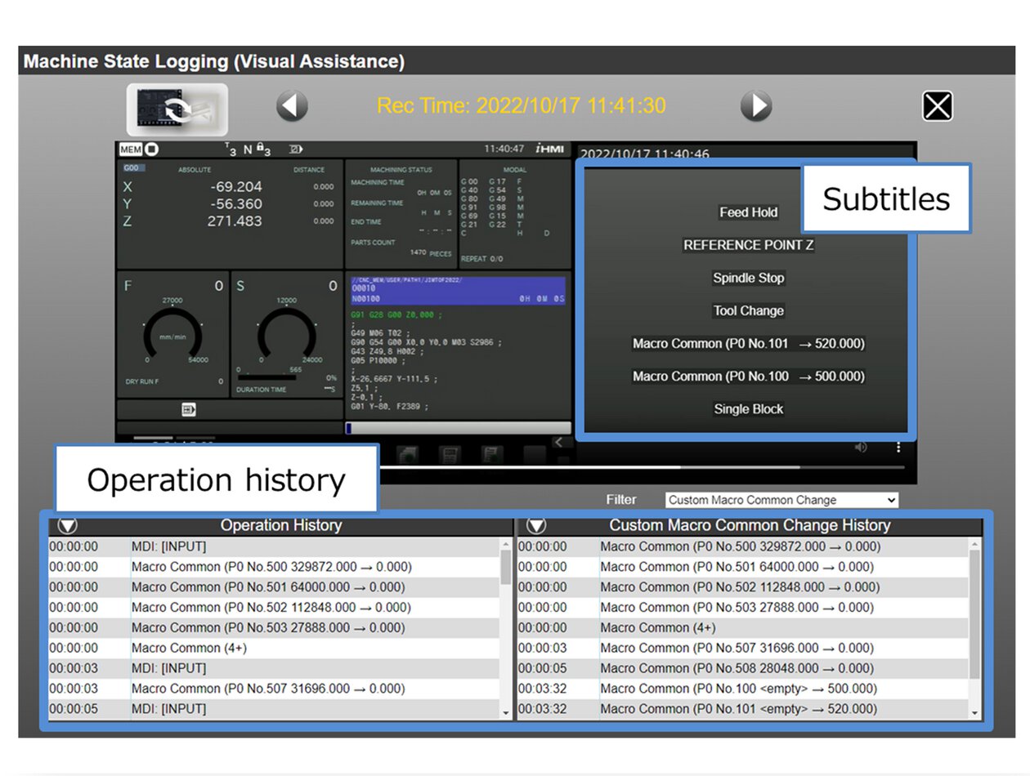Select the Feed Hold subtitle
The height and width of the screenshot is (776, 1030).
point(748,212)
